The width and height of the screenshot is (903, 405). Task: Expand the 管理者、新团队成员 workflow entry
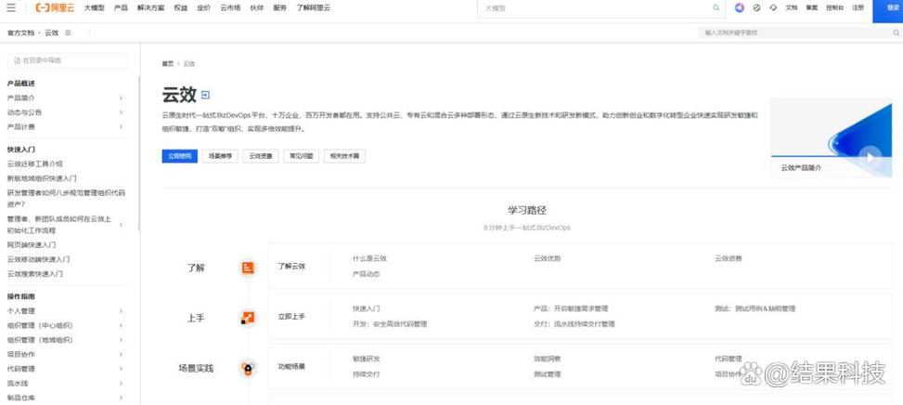pyautogui.click(x=121, y=225)
